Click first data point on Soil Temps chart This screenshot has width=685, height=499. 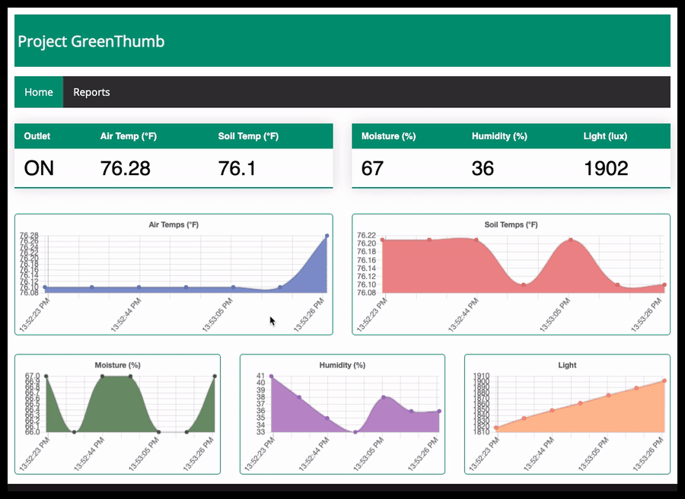[383, 240]
